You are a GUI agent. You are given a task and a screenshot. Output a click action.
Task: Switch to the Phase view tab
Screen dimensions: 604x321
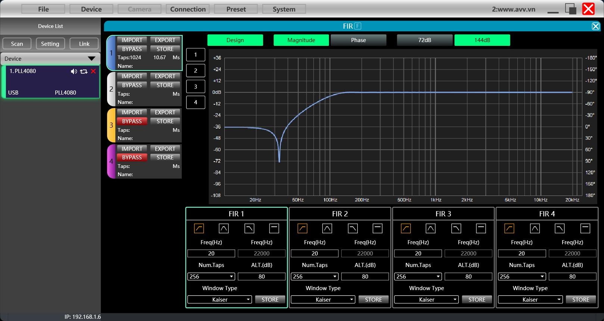[358, 40]
